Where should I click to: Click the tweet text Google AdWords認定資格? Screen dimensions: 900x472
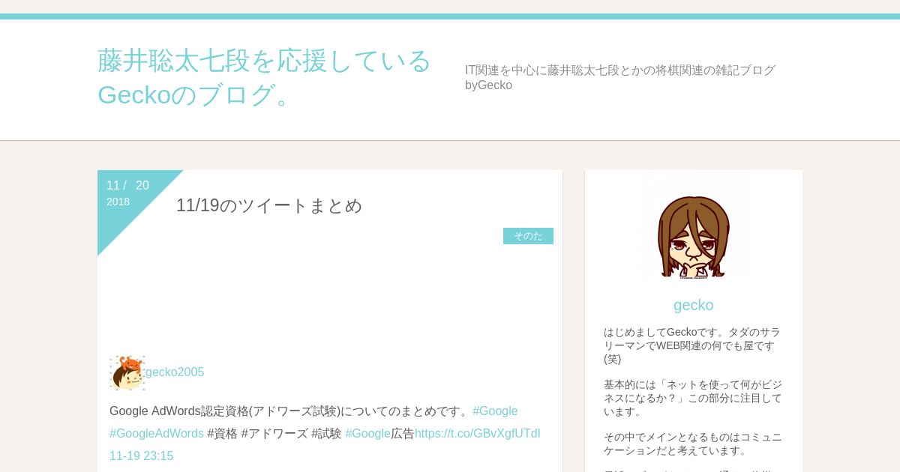290,411
